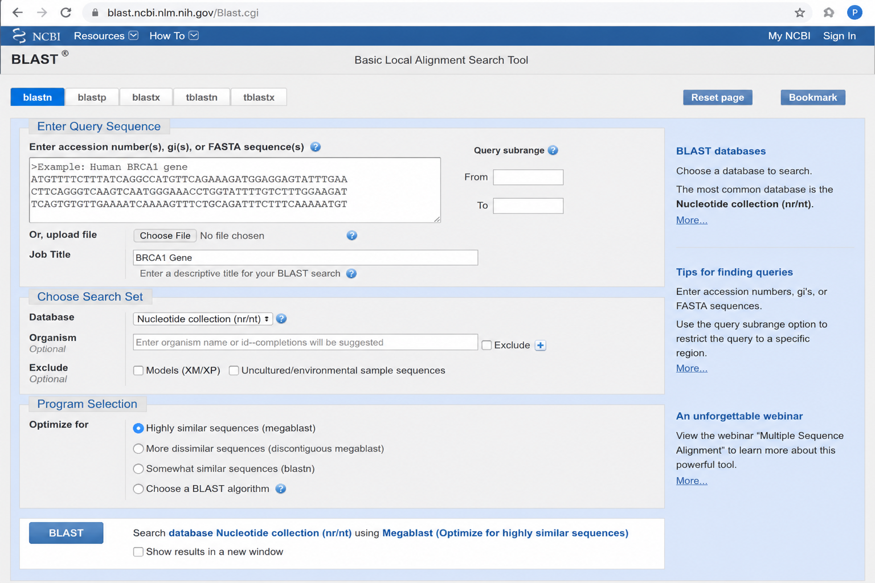The width and height of the screenshot is (875, 583).
Task: Click the lock icon in the address bar
Action: (95, 13)
